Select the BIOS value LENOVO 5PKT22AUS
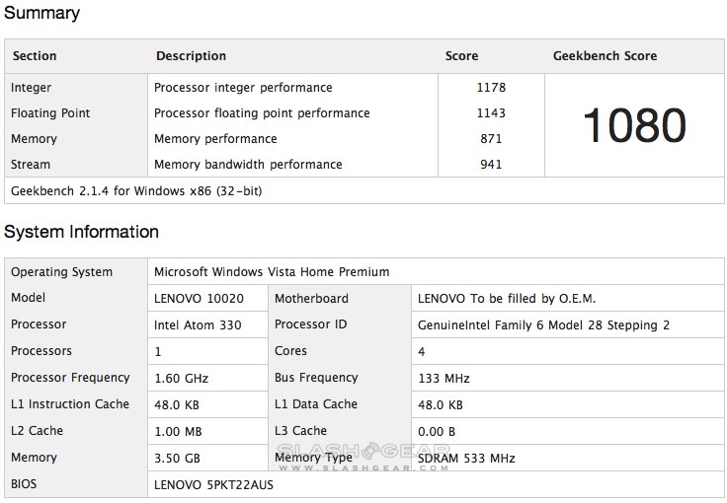727x503 pixels. pos(215,484)
